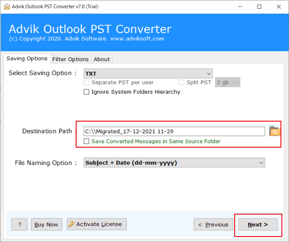Click the Advik app icon in title bar

tap(7, 7)
